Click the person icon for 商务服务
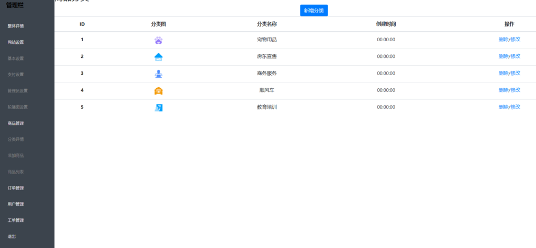 pyautogui.click(x=158, y=74)
